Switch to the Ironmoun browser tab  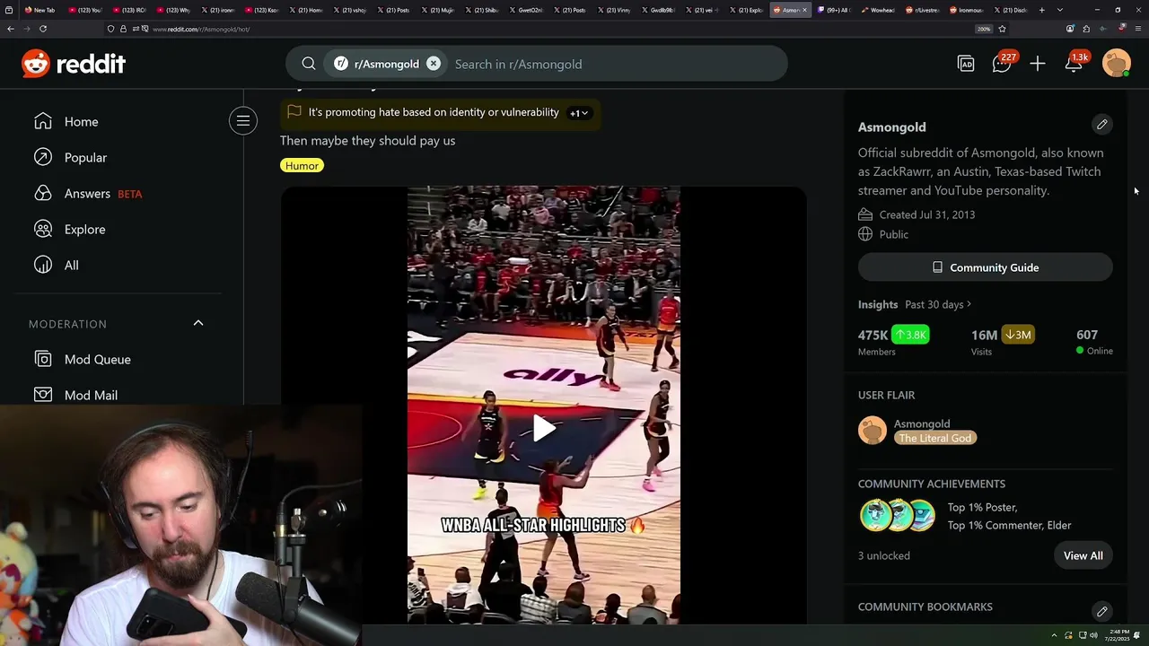click(x=966, y=10)
